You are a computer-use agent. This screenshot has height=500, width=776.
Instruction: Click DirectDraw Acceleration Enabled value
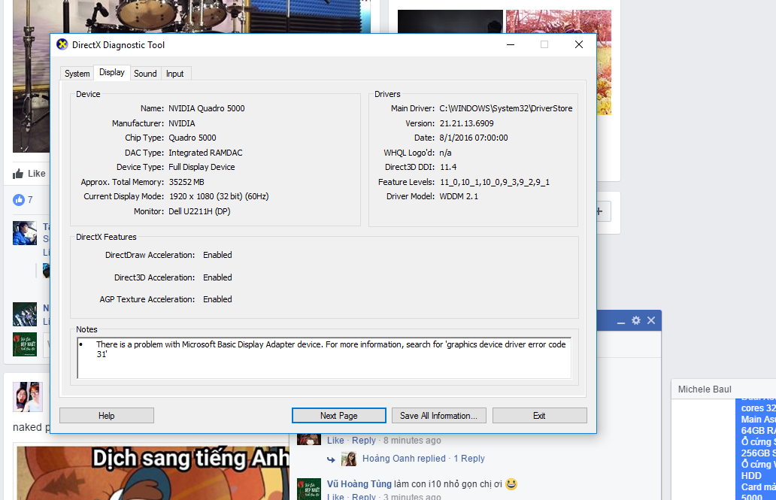click(x=217, y=255)
